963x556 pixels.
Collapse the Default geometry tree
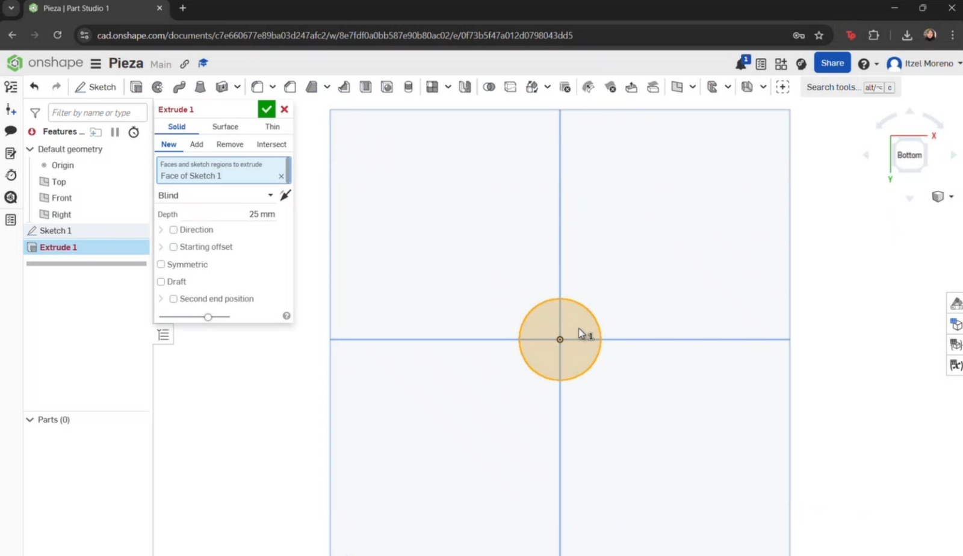(29, 149)
